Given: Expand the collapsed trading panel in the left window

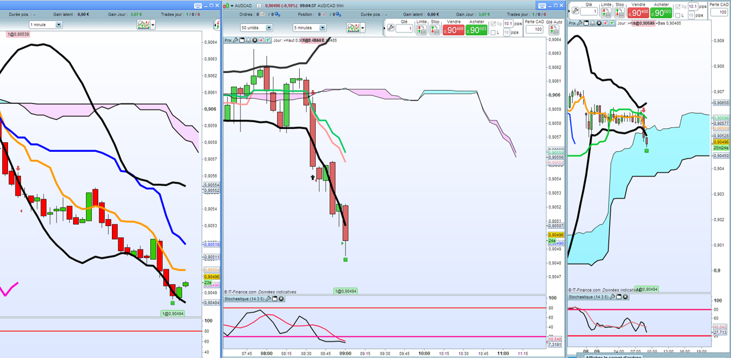Looking at the screenshot, I should [x=217, y=25].
